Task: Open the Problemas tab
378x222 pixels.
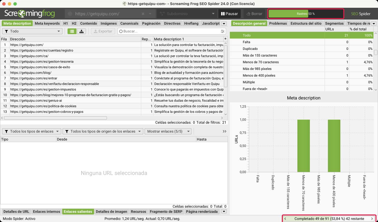Action: click(x=278, y=23)
